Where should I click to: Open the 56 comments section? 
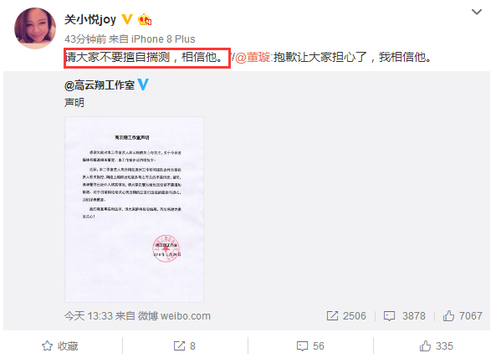tap(310, 345)
